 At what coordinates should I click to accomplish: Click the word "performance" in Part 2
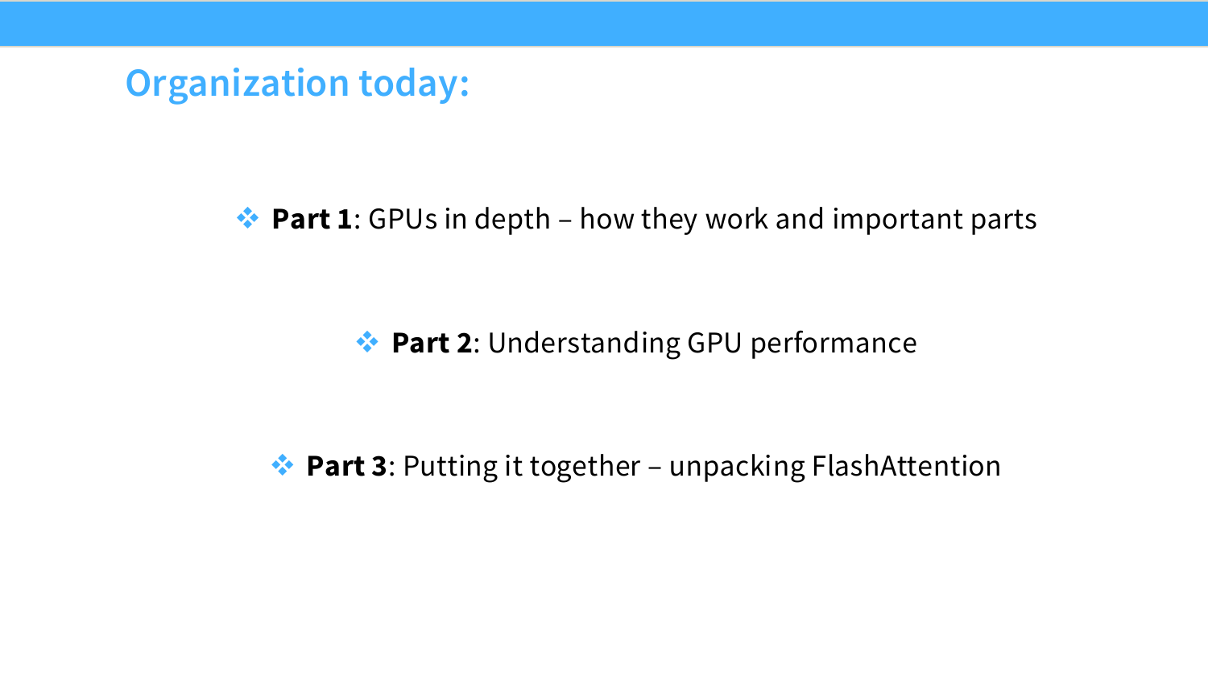834,343
